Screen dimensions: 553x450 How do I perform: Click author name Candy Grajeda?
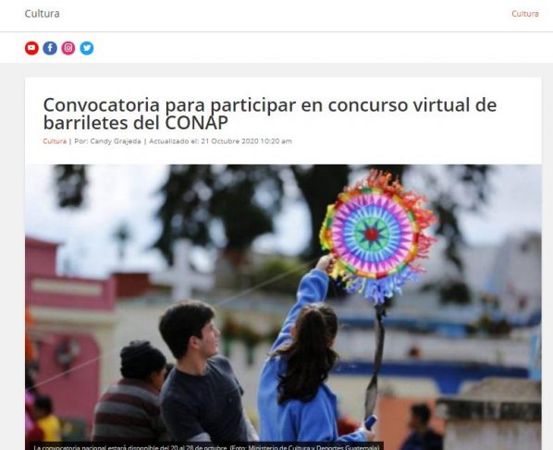(116, 141)
